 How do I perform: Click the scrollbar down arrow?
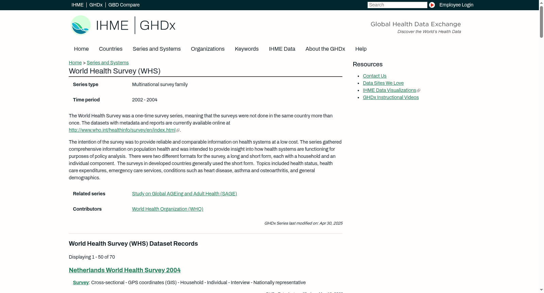[541, 290]
